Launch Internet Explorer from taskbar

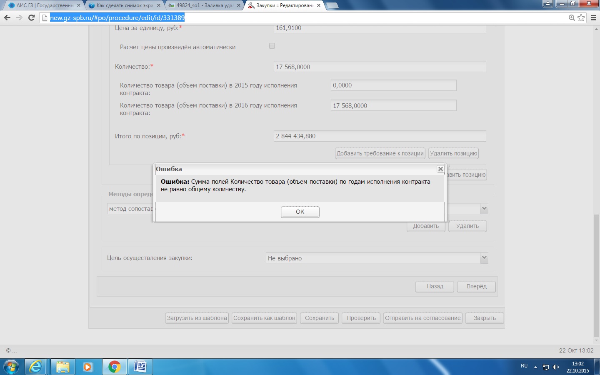[36, 367]
